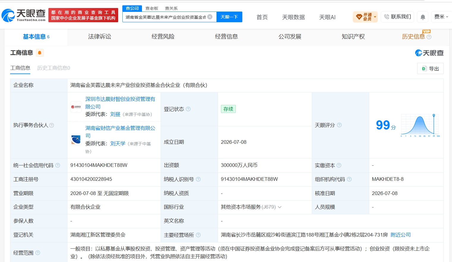Click the Excel icon on 导出 button
Screen dimensions: 452x262
[x=424, y=69]
